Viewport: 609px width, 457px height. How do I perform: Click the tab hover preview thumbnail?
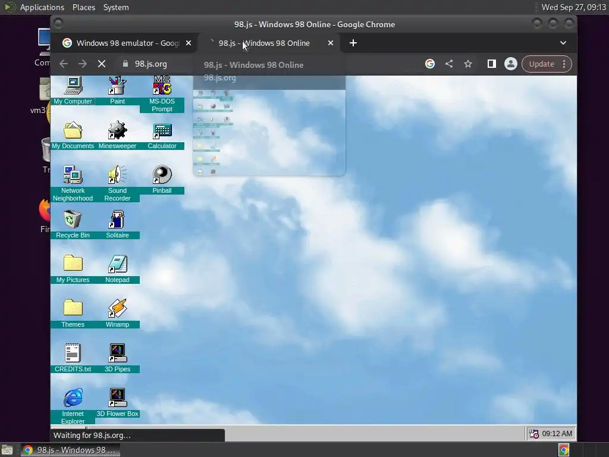269,132
